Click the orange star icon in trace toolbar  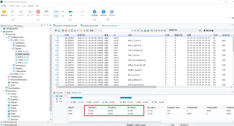(66, 31)
